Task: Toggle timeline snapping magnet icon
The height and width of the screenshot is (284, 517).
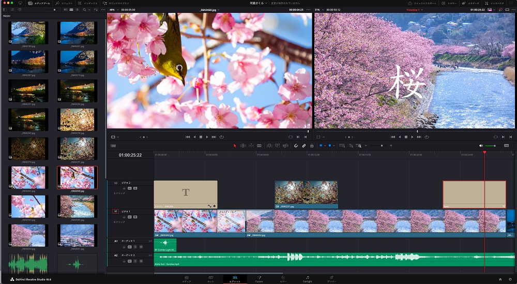Action: coord(296,146)
